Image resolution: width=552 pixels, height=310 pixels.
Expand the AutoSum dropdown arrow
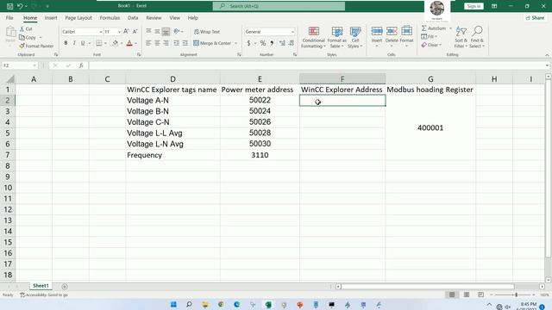[450, 28]
